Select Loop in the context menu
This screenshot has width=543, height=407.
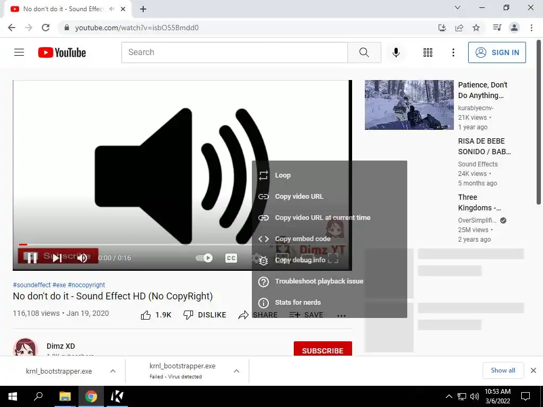pos(329,175)
